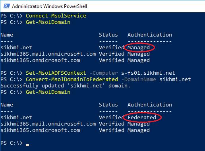Image resolution: width=205 pixels, height=151 pixels.
Task: Click the -Computer parameter text
Action: [x=104, y=73]
